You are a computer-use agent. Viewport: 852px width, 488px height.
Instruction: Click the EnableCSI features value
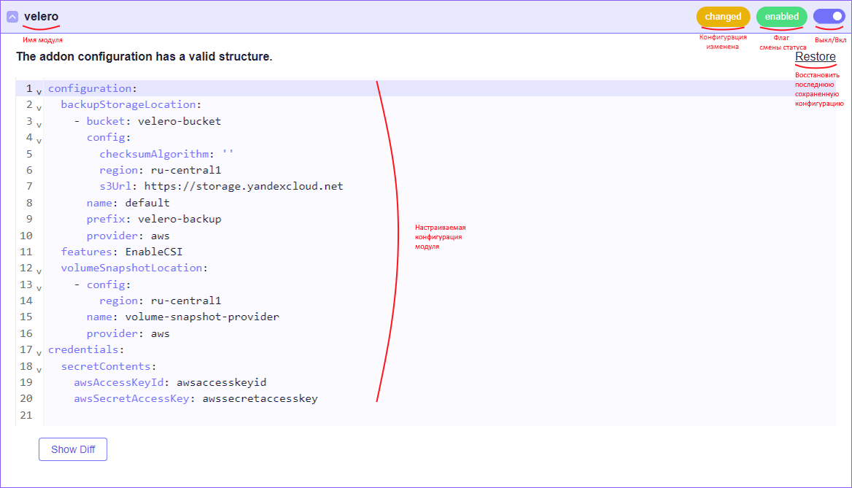click(x=153, y=252)
